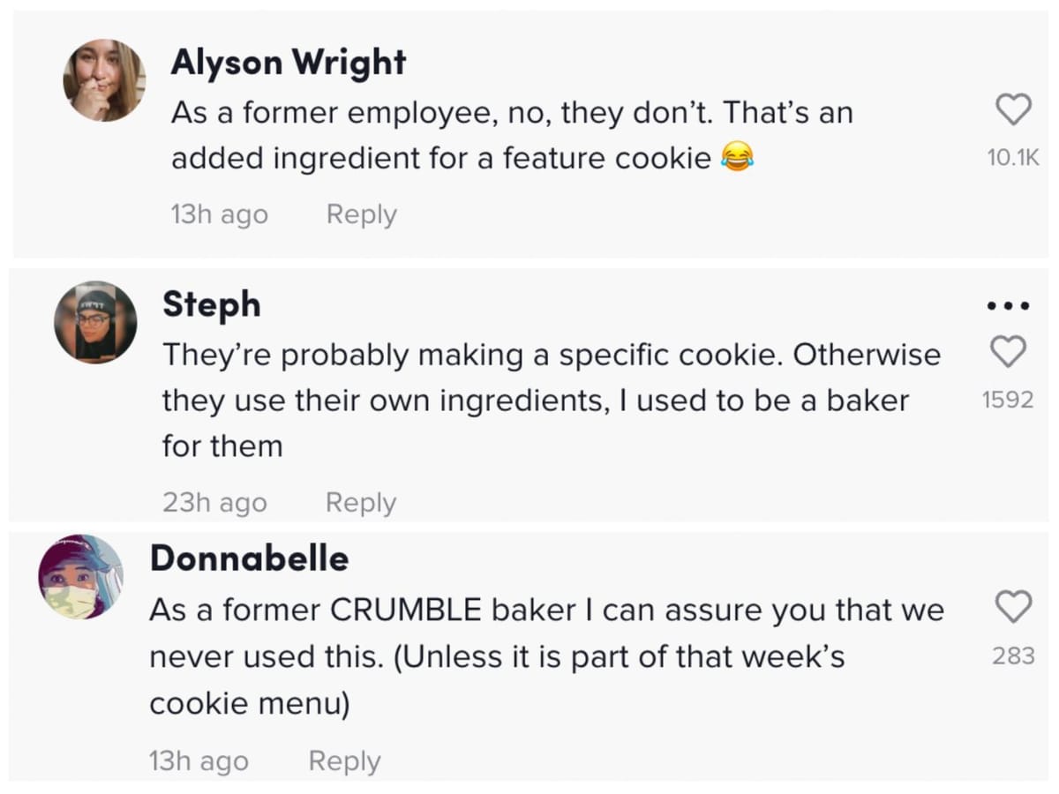Tap the 10.1K like count
Image resolution: width=1059 pixels, height=794 pixels.
[x=1013, y=157]
